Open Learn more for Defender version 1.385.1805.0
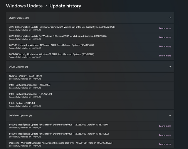Image resolution: width=188 pixels, height=149 pixels. point(165,135)
